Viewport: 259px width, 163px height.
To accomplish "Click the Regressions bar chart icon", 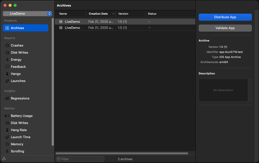I will click(7, 98).
